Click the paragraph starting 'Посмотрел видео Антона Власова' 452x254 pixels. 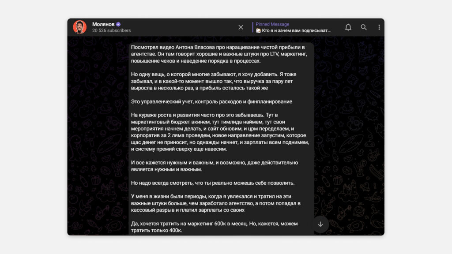tap(219, 54)
